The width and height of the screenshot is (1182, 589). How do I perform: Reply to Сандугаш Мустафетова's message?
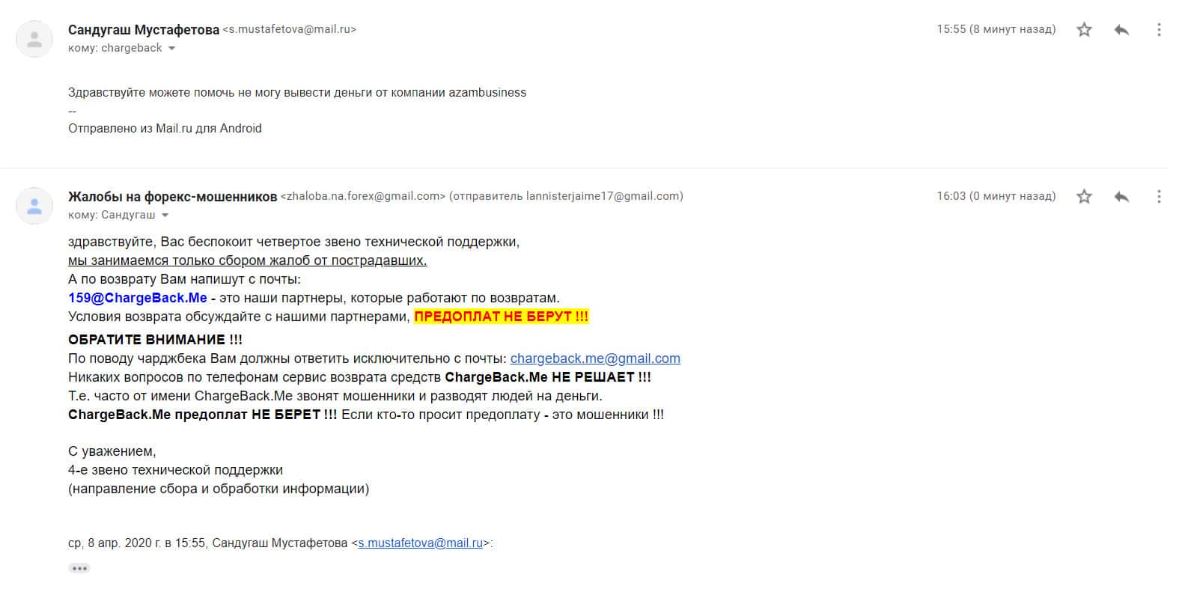click(1121, 30)
